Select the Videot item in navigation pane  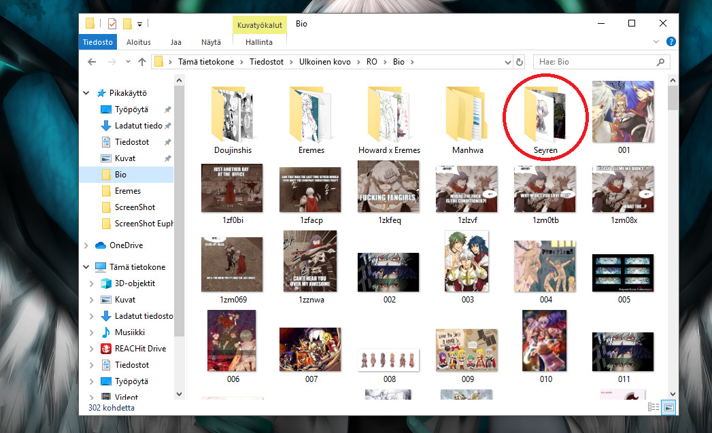point(126,397)
